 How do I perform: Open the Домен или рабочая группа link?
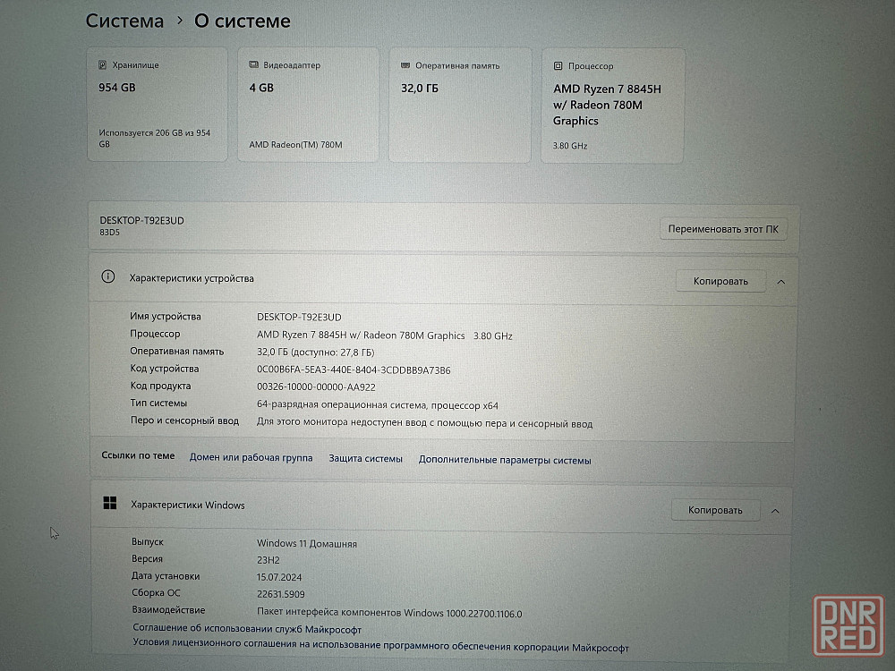(251, 458)
